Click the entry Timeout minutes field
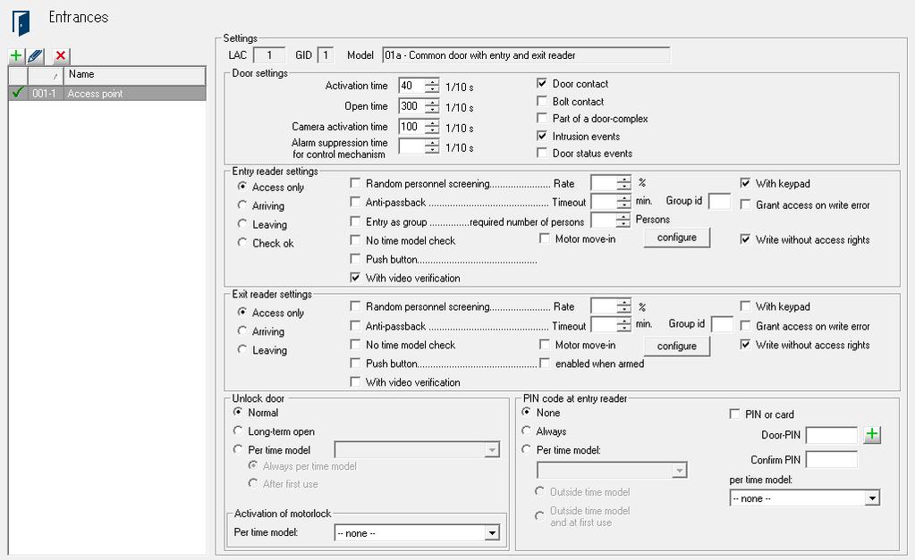Screen dimensions: 915x560 tap(604, 202)
